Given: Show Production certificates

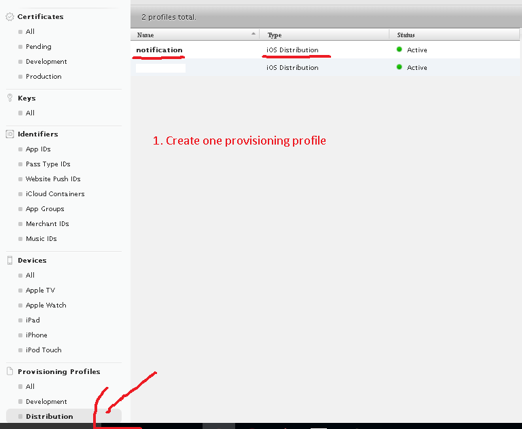Looking at the screenshot, I should [x=43, y=77].
